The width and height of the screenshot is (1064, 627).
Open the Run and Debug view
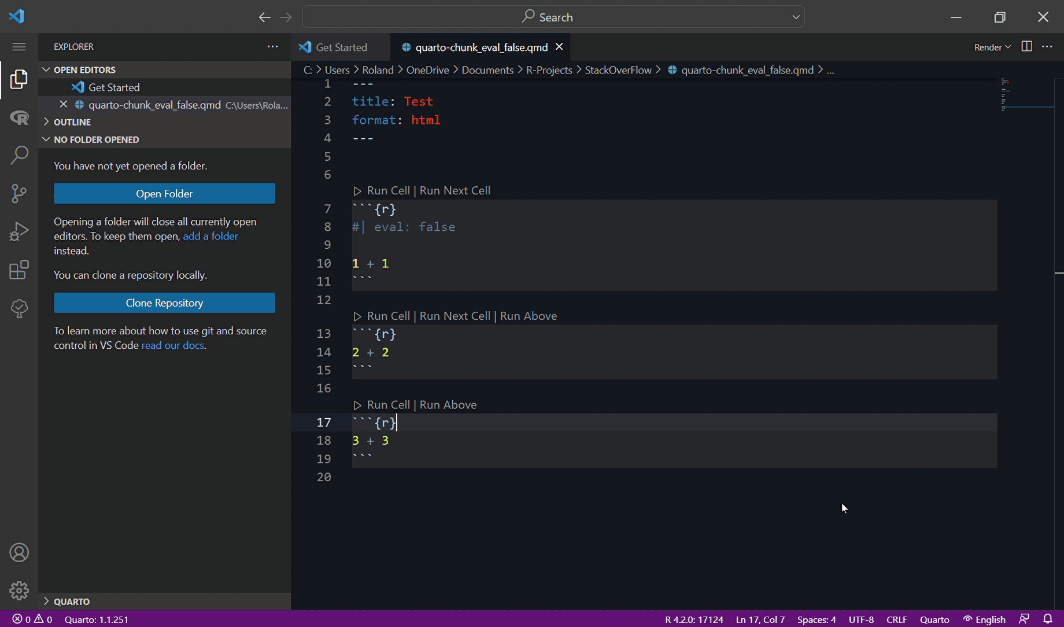point(19,231)
